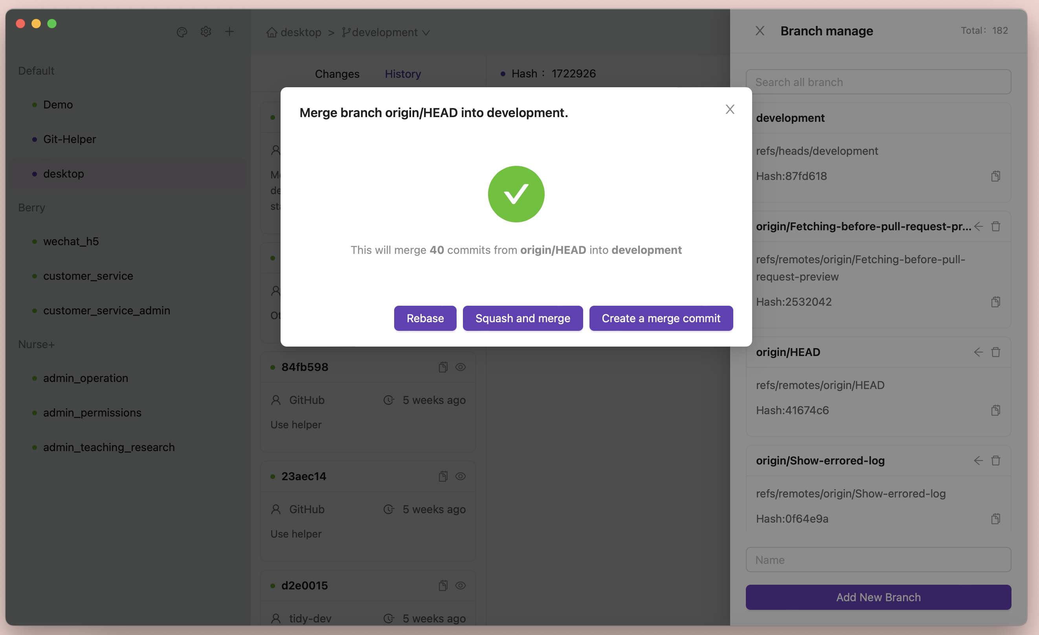
Task: View commit 84fb598 with eye icon
Action: (461, 367)
